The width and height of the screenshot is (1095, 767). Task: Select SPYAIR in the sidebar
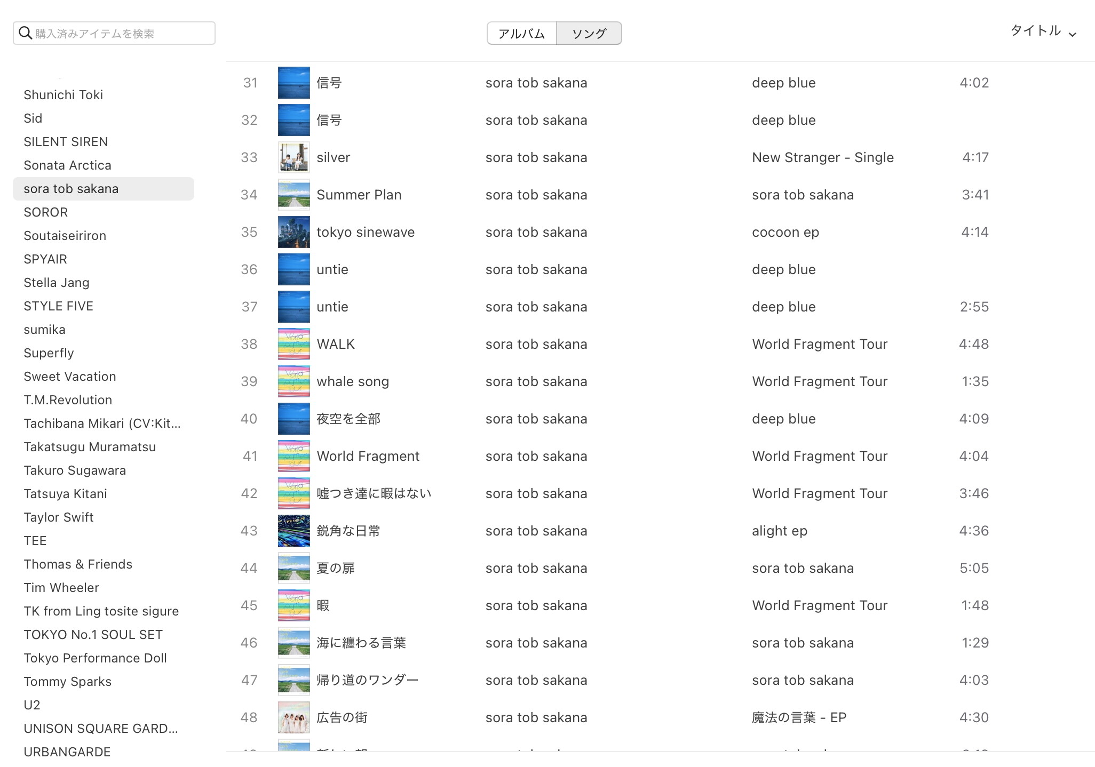[x=45, y=259]
